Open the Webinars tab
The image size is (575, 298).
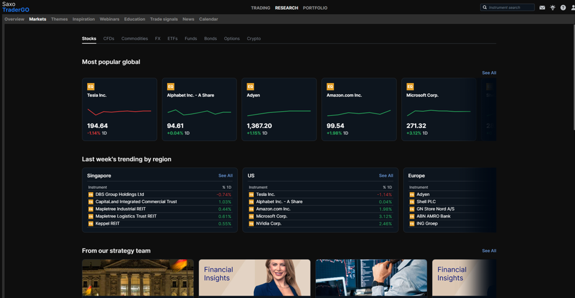click(x=109, y=19)
